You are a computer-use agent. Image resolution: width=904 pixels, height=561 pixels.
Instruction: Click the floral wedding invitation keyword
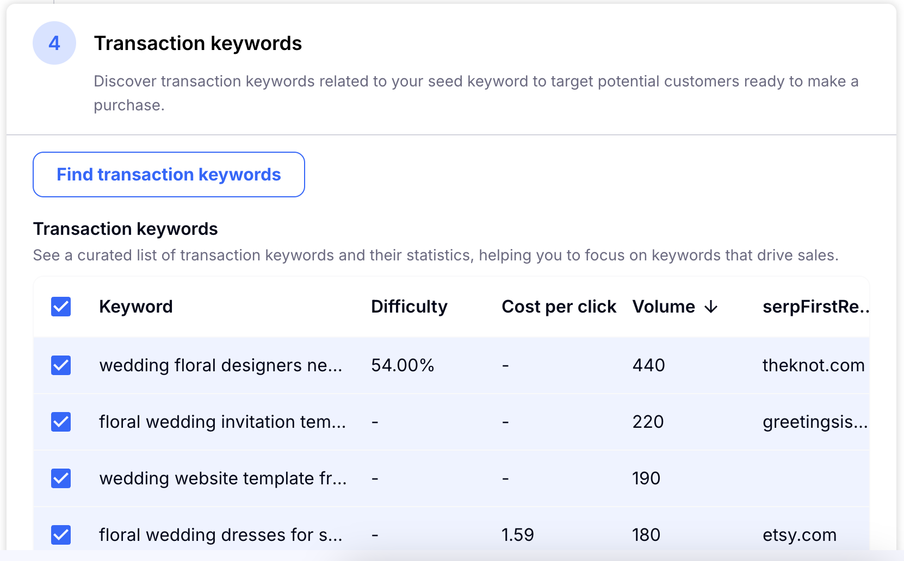click(222, 422)
